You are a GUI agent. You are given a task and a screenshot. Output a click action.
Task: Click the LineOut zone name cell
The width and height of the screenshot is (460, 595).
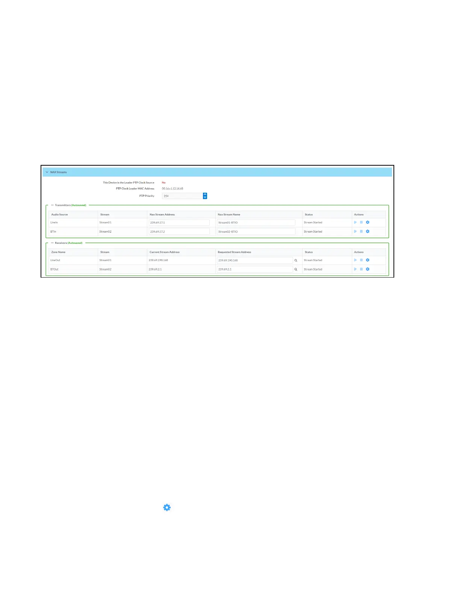73,260
